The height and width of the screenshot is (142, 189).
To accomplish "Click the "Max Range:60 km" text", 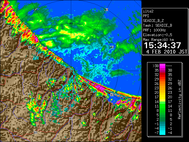I will point(158,40).
